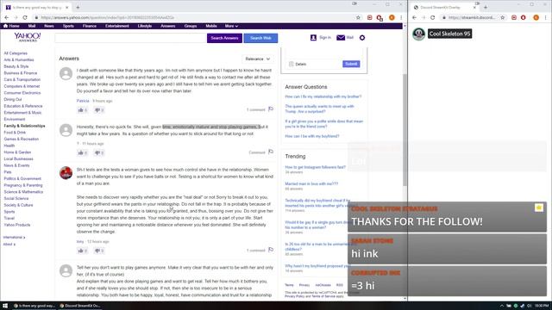Image resolution: width=552 pixels, height=310 pixels.
Task: Flag the 'Honestly, there's no quick fix' answer
Action: tap(271, 152)
